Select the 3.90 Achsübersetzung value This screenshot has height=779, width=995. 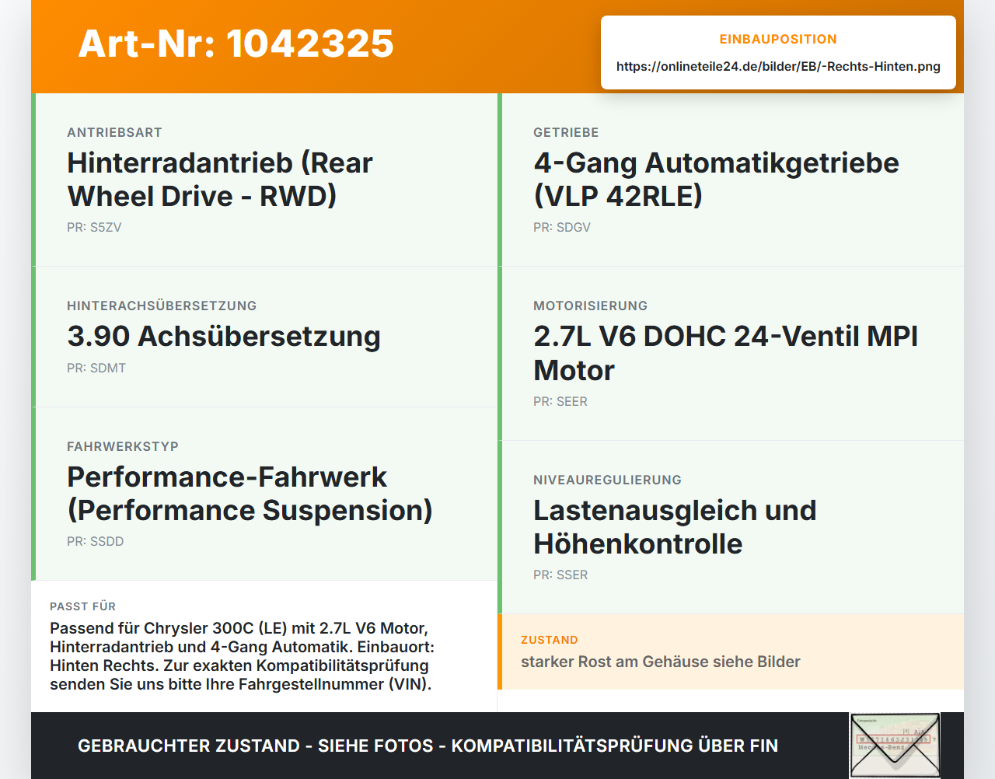[x=224, y=336]
